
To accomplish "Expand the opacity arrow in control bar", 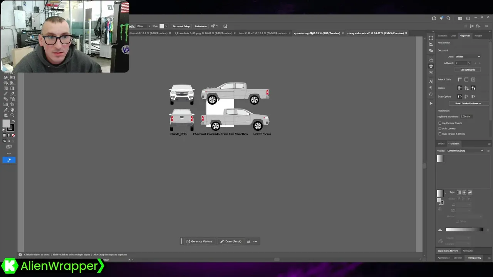I will point(149,26).
